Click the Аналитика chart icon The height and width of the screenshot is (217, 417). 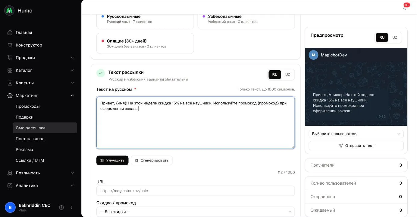coord(10,185)
